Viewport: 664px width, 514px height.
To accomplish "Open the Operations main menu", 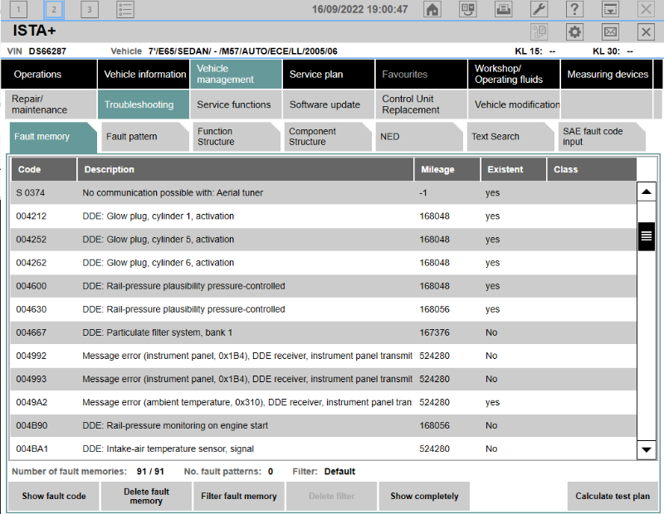I will click(x=49, y=74).
